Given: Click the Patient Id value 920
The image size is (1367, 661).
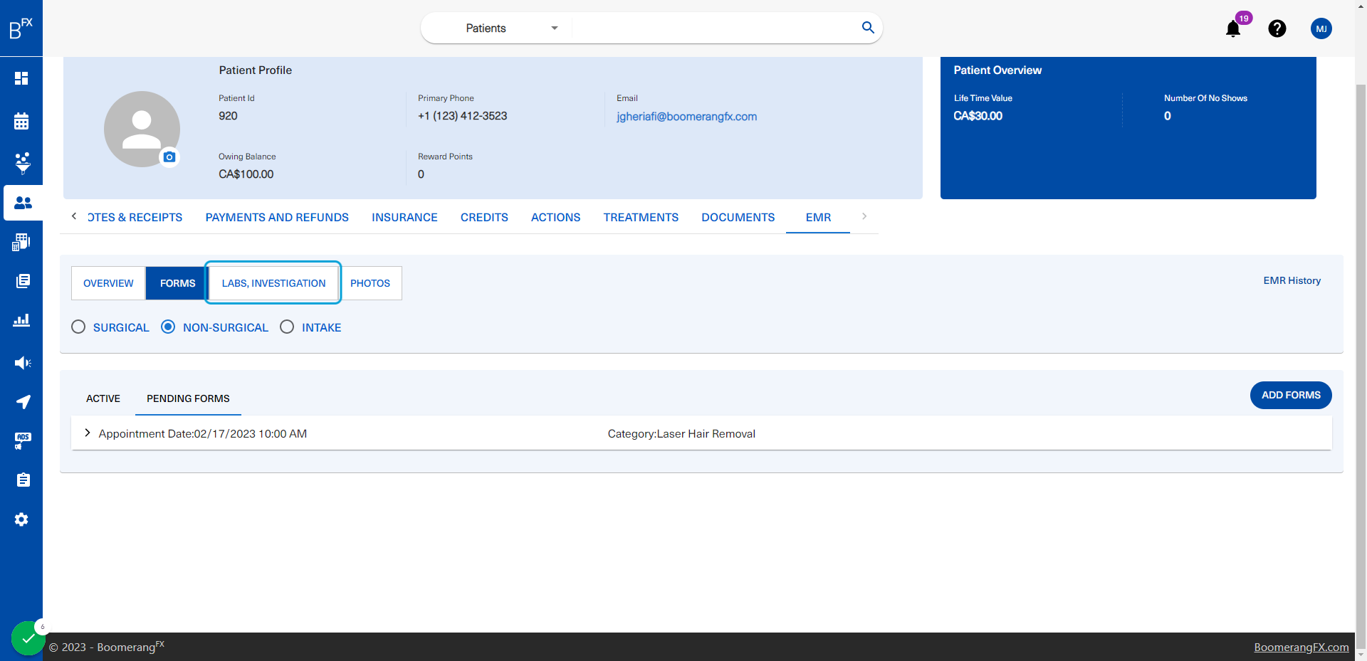Looking at the screenshot, I should coord(228,116).
